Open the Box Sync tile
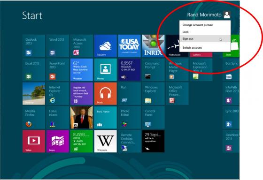The height and width of the screenshot is (180, 263). coord(231,70)
